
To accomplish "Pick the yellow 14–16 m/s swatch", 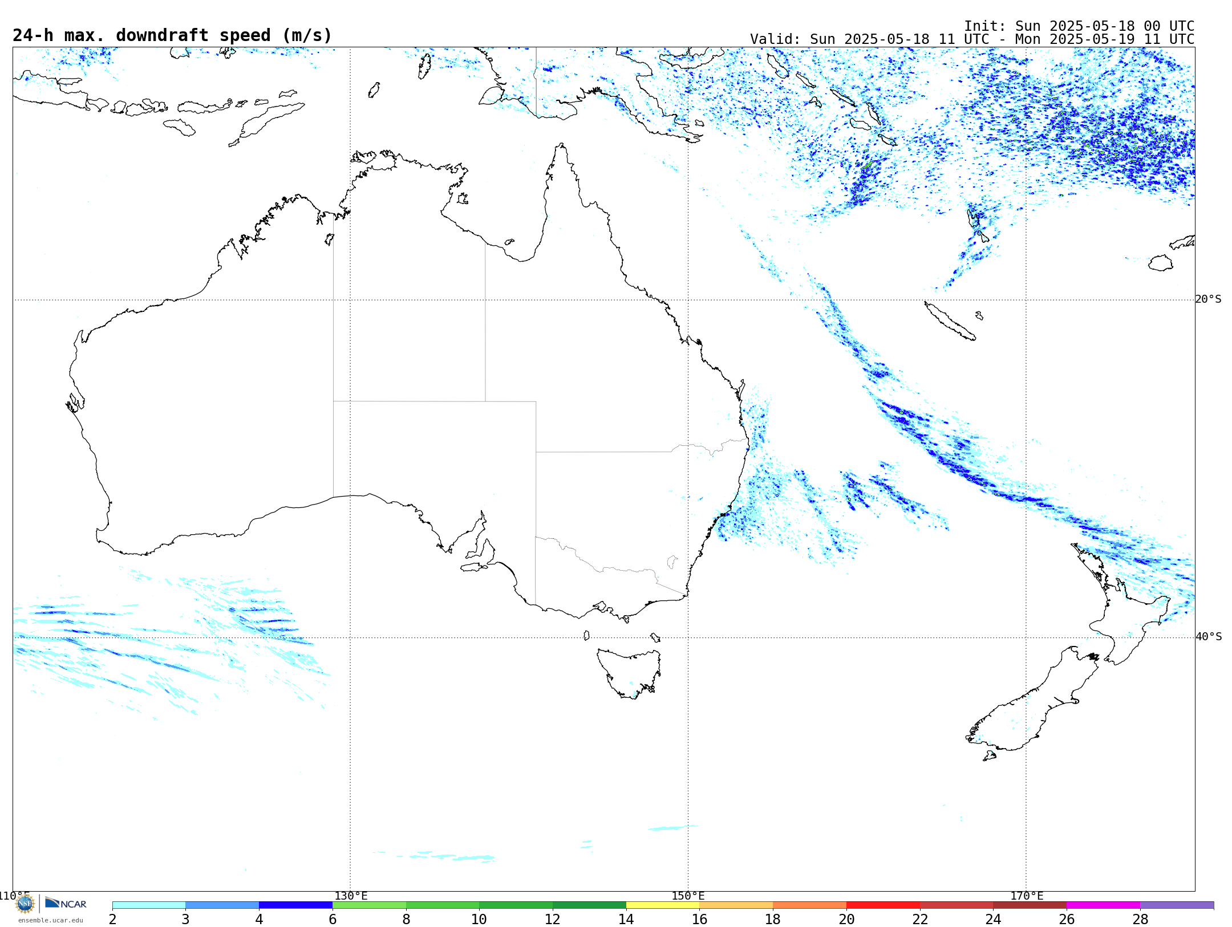I will click(x=663, y=905).
